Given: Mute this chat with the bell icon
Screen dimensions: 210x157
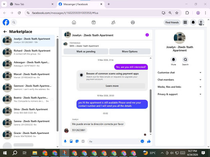Looking at the screenshot, I should coord(173,59).
